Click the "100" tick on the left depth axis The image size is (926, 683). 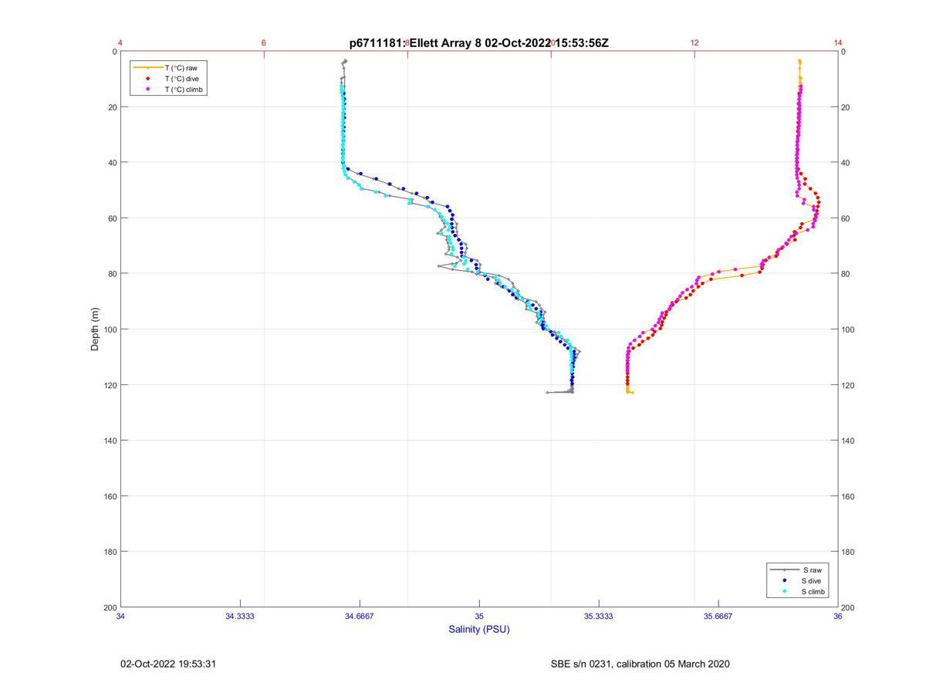tap(110, 330)
